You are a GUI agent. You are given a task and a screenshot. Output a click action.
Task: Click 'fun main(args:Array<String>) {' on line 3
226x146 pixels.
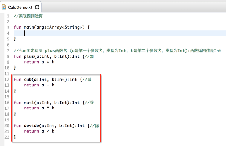52,27
